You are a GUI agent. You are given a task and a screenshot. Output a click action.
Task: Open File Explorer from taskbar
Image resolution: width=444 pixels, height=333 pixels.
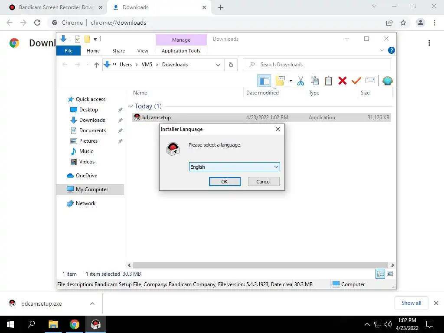(53, 324)
